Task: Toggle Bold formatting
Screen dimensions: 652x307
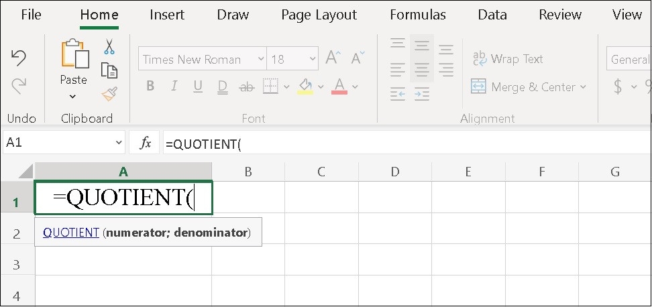Action: (150, 86)
